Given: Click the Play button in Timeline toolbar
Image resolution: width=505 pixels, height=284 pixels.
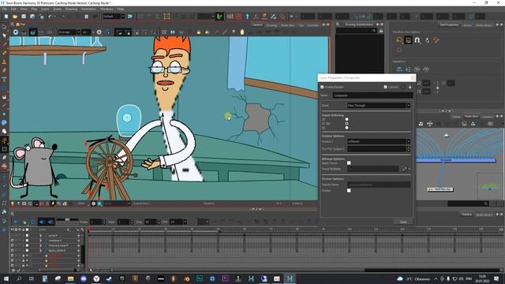Looking at the screenshot, I should point(16,222).
